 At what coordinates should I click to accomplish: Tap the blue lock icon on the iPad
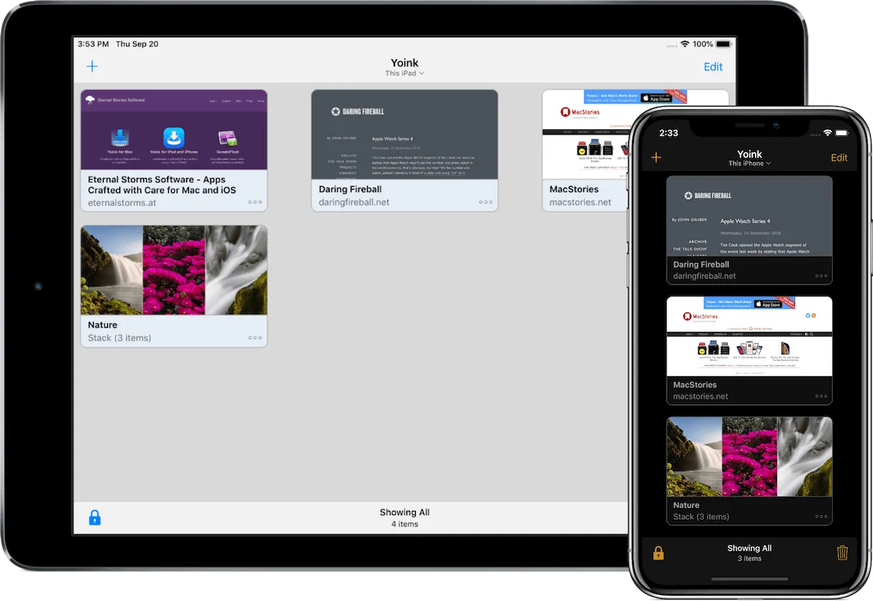coord(94,517)
